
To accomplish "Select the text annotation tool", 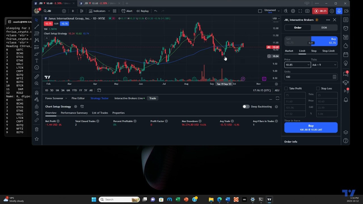I will pos(37,61).
